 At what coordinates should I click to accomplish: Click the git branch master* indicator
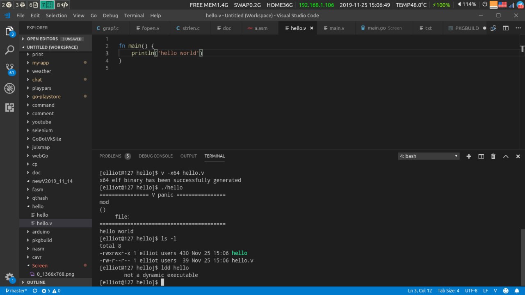(x=16, y=291)
